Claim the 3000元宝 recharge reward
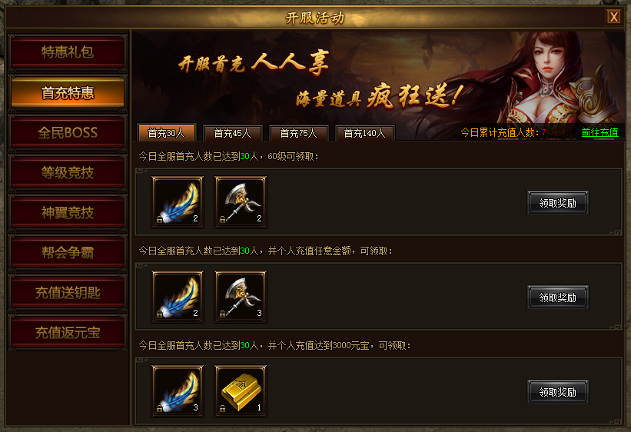 coord(558,392)
